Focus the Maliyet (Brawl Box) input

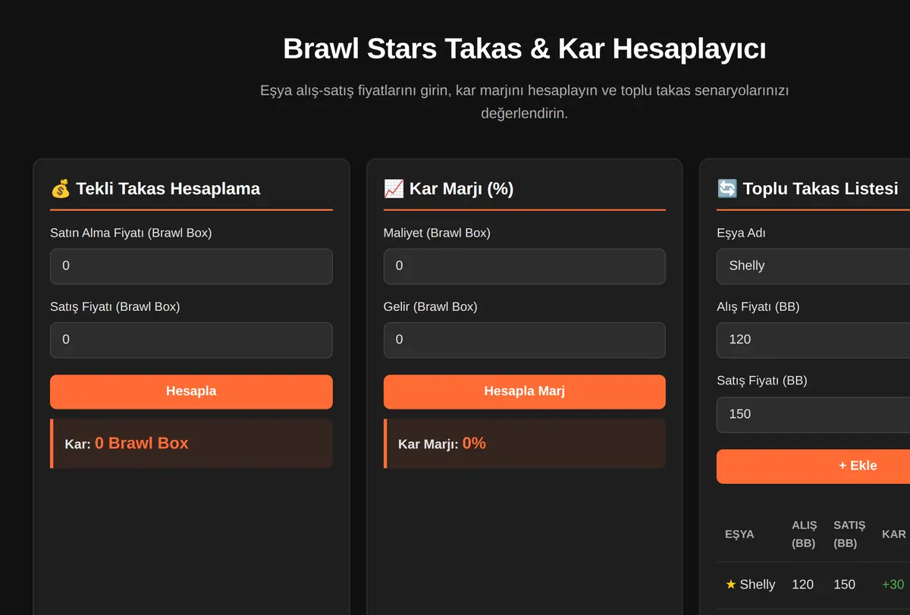click(524, 266)
